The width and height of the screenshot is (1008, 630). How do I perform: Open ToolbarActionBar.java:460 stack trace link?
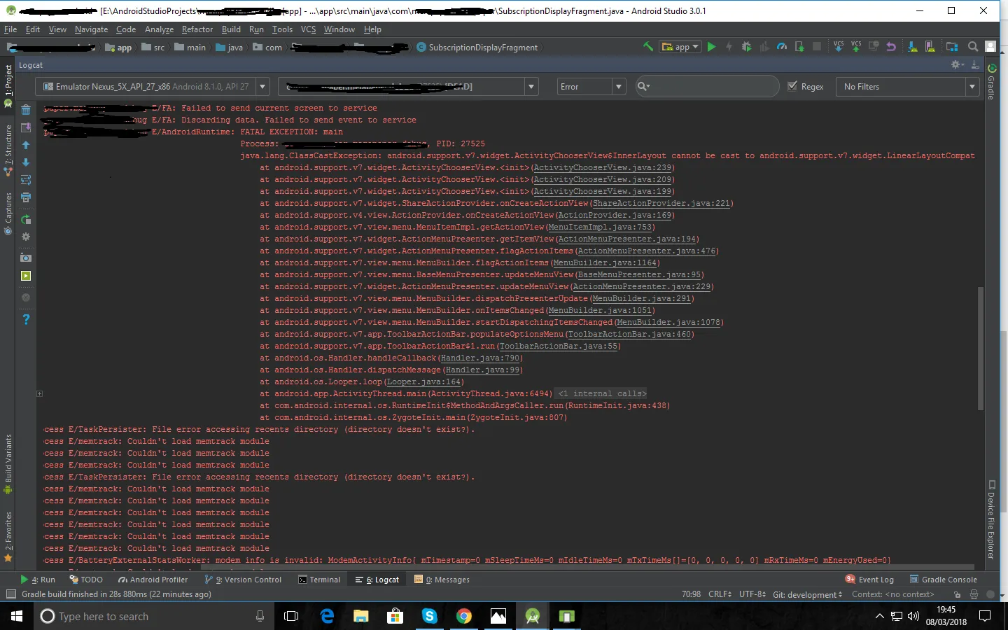click(629, 335)
